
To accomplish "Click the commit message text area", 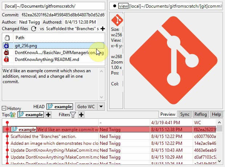I will [x=50, y=84].
